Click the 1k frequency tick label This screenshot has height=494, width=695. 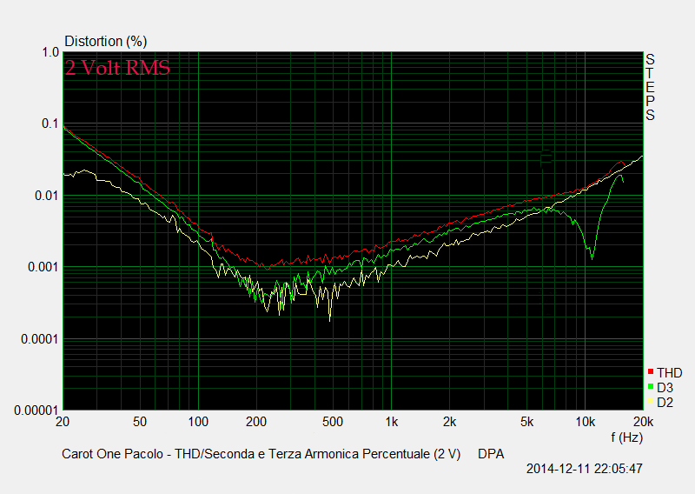click(392, 422)
